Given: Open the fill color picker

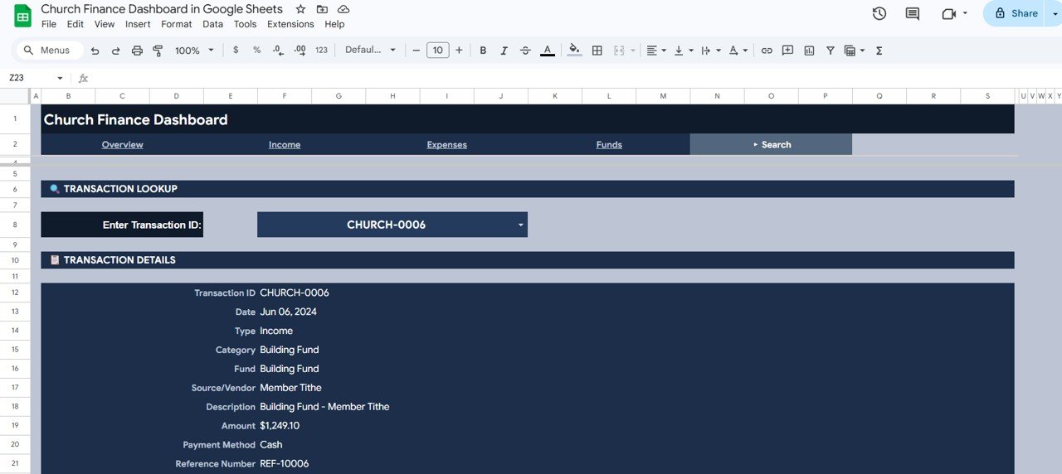Looking at the screenshot, I should click(574, 51).
